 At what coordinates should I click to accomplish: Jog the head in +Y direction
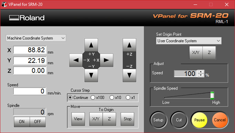[91, 45]
